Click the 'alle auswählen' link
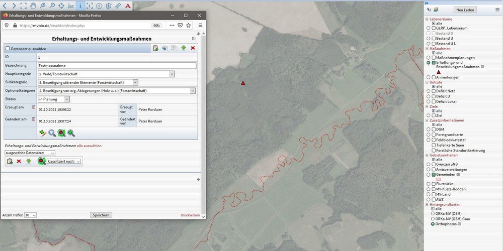The image size is (503, 251). click(91, 146)
